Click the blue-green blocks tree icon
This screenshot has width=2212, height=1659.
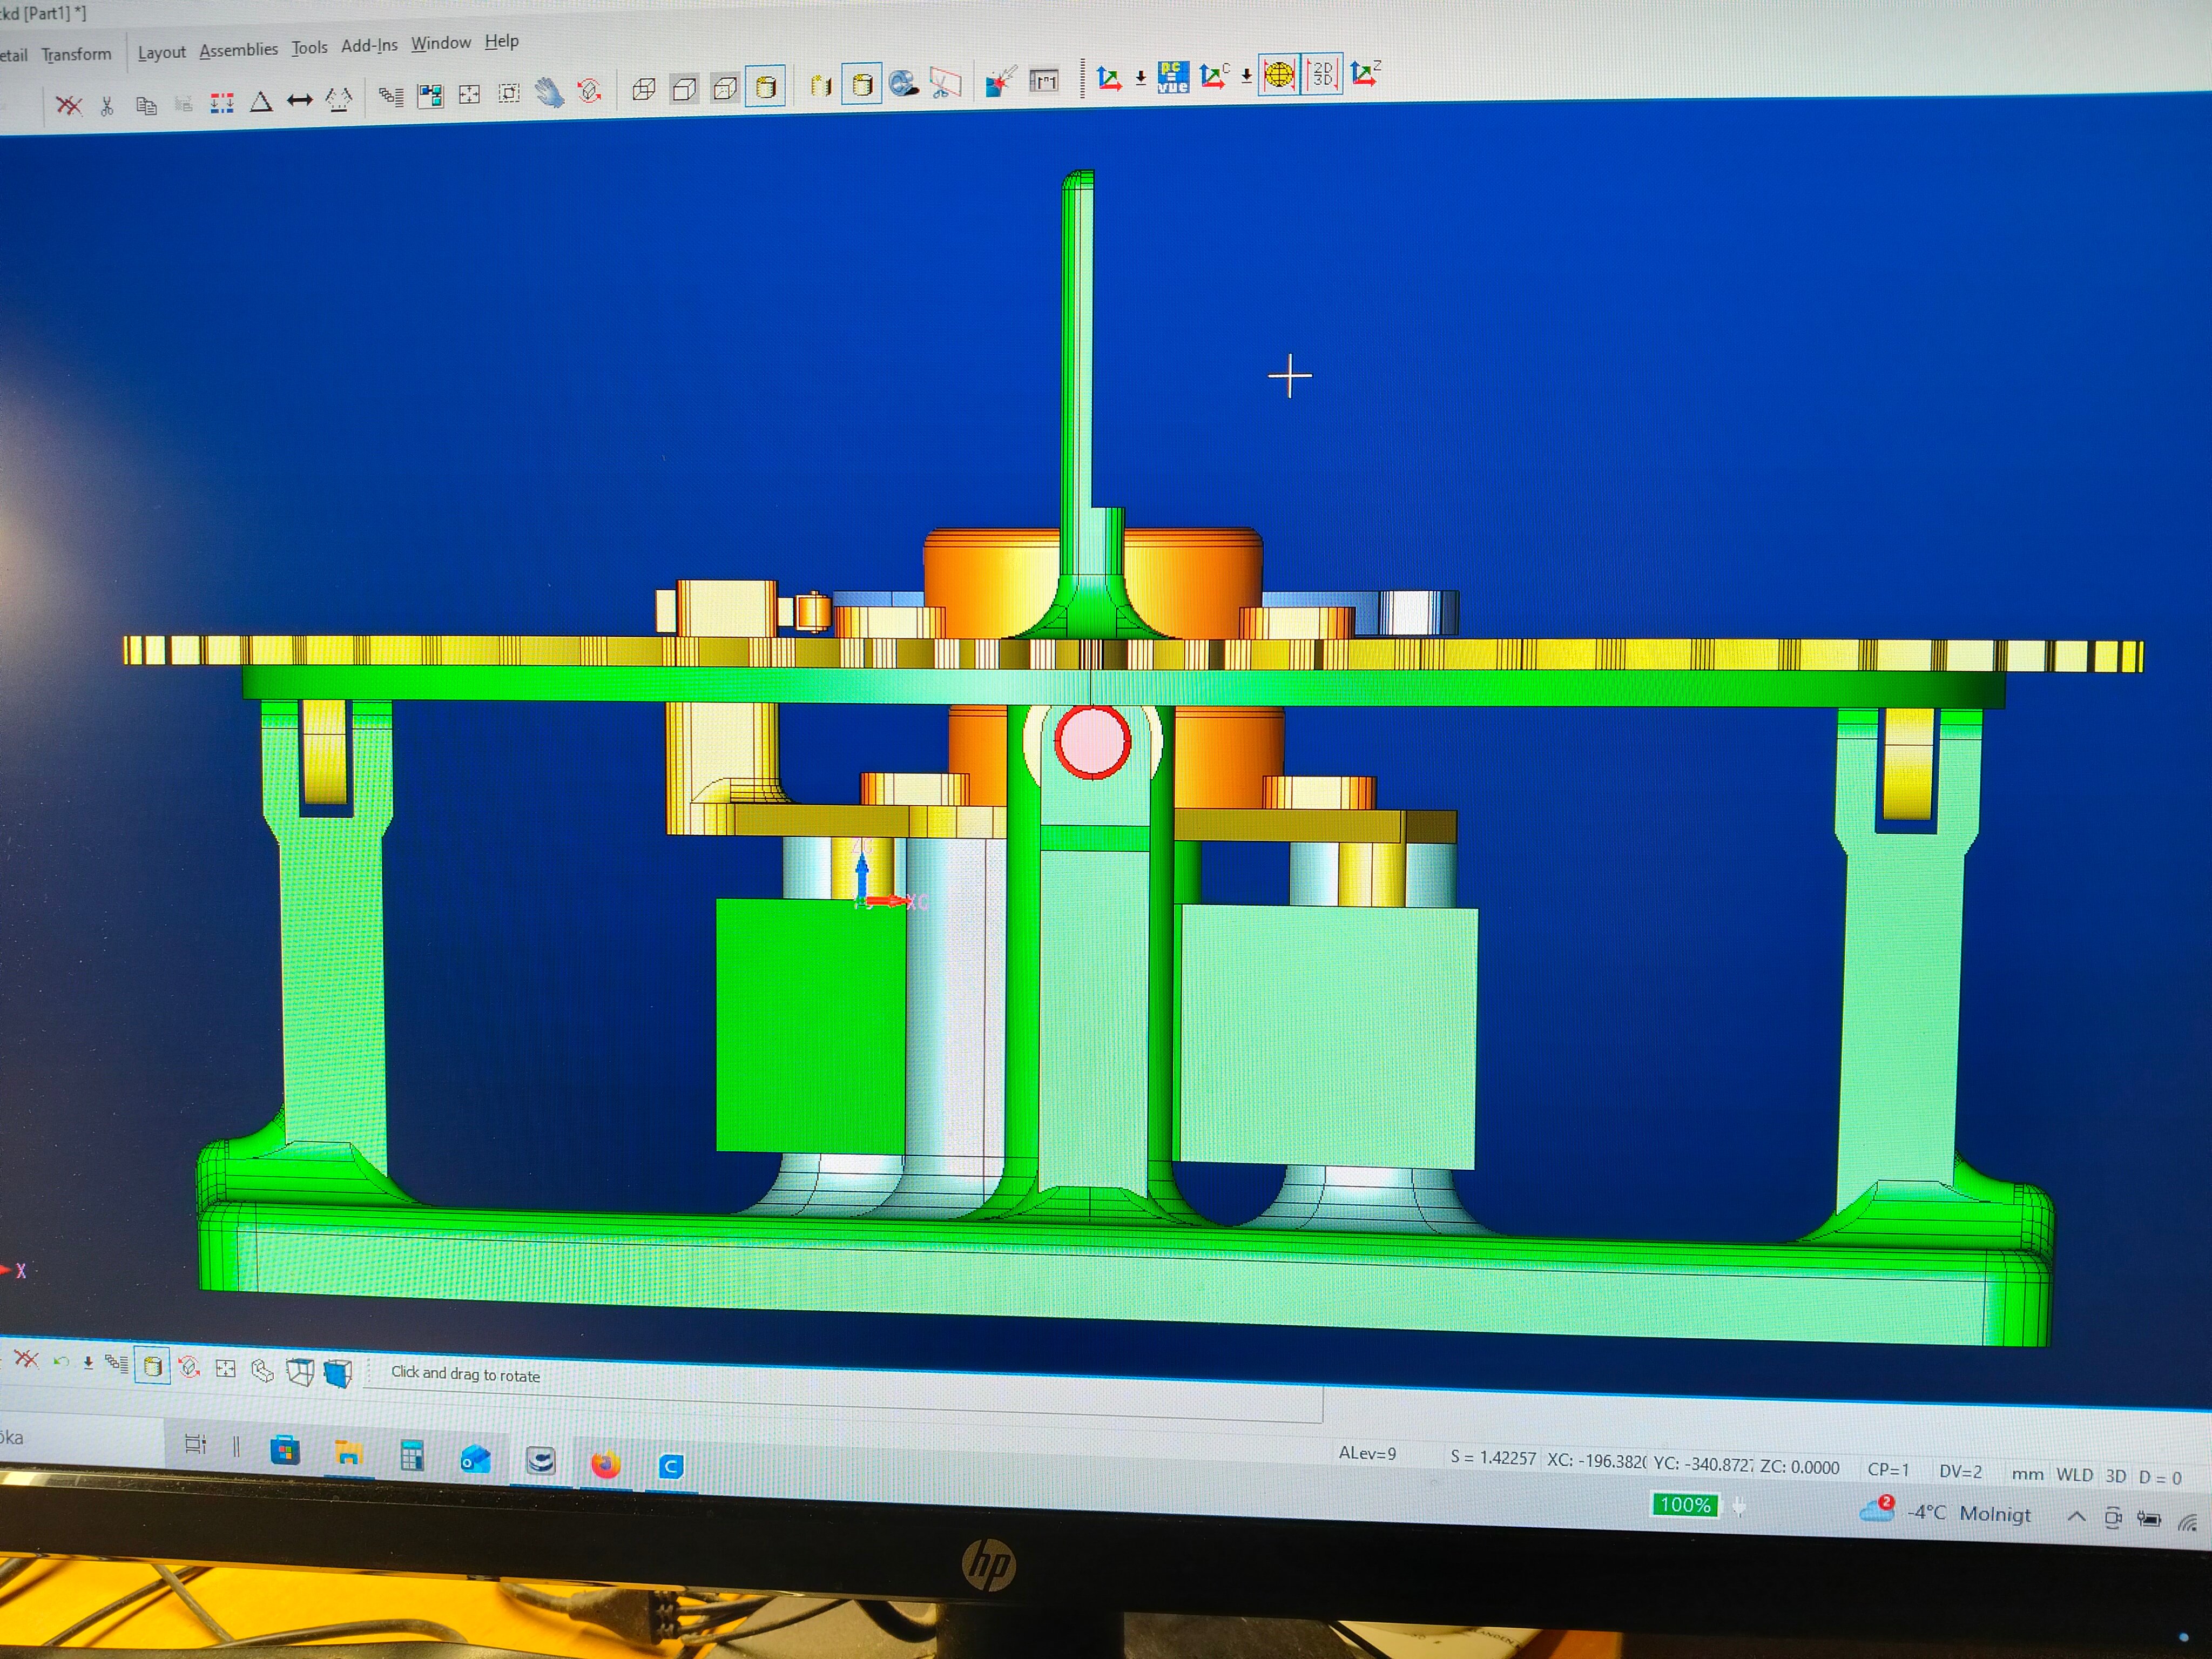(430, 96)
